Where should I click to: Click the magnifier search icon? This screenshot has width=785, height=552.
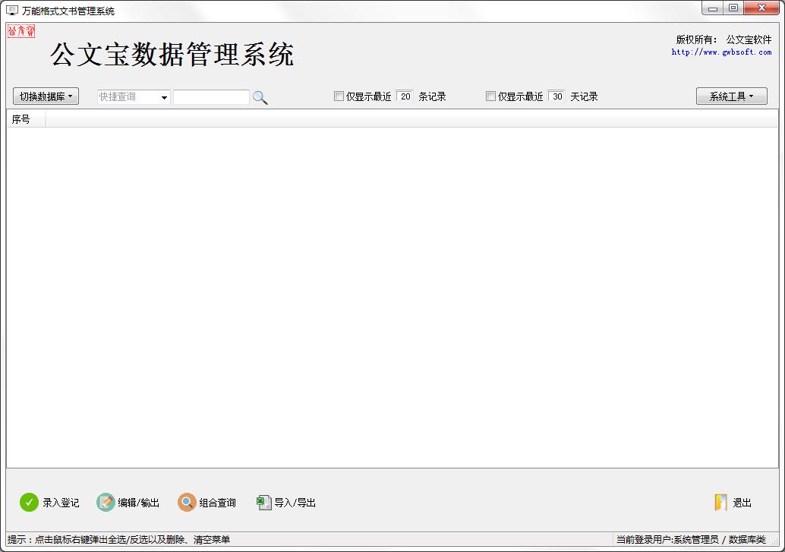click(260, 97)
